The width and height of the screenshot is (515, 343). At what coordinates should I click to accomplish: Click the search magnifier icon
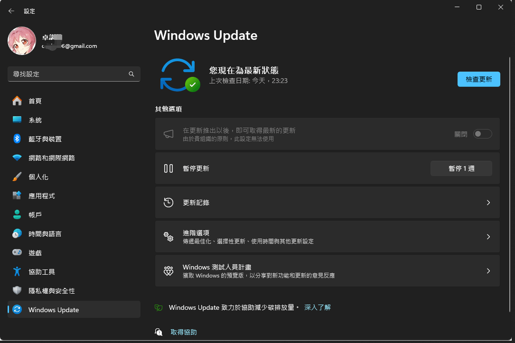[131, 74]
